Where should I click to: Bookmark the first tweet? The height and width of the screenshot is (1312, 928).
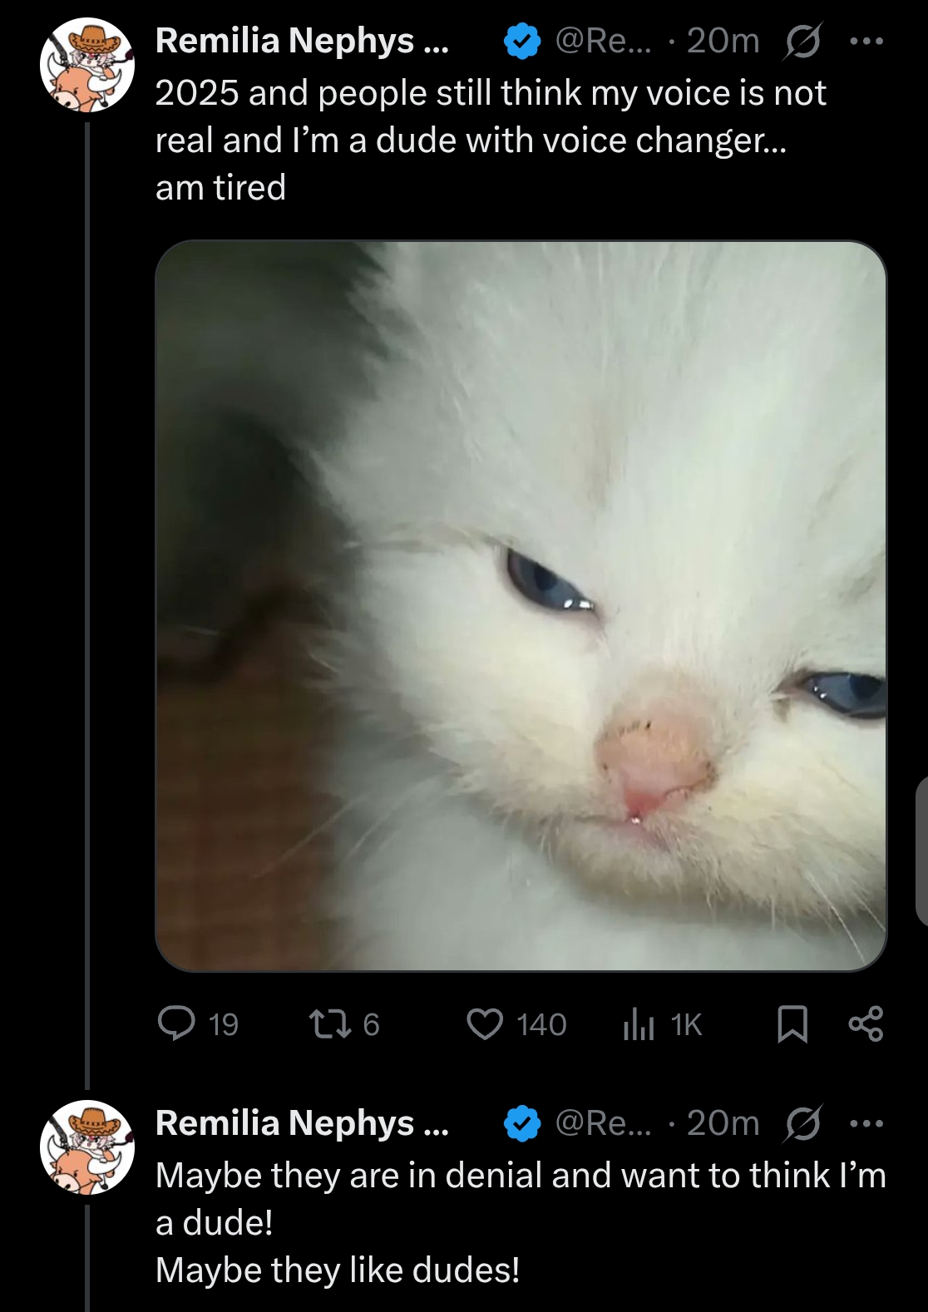792,1023
